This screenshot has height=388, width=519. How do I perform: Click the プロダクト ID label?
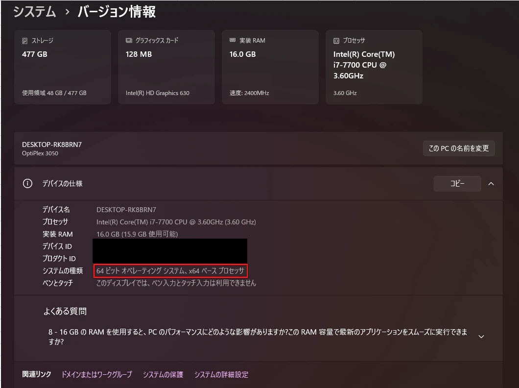point(59,259)
